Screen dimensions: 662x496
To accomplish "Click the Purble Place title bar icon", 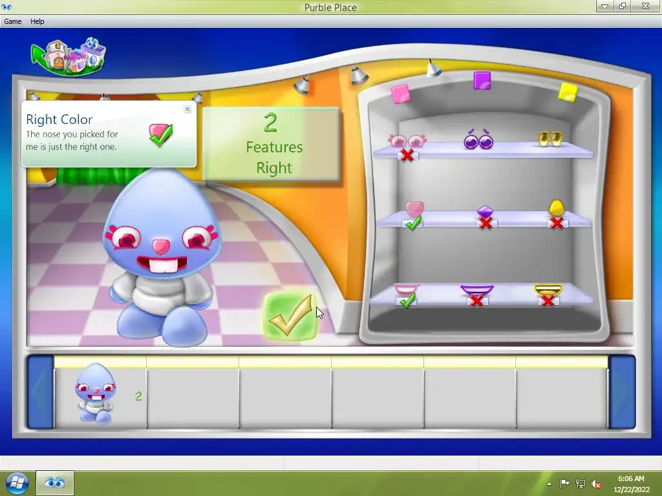I will pyautogui.click(x=6, y=6).
